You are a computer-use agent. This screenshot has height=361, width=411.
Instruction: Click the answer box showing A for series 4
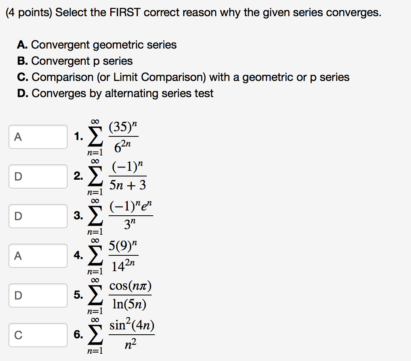pos(38,256)
